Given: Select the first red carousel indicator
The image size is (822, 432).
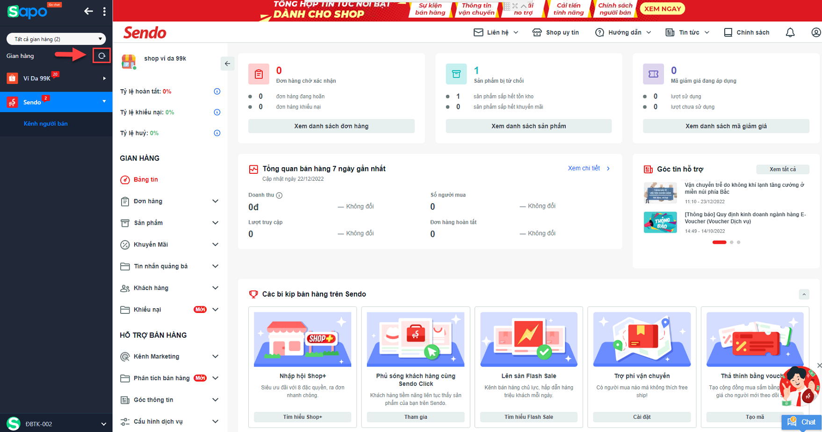Looking at the screenshot, I should [x=719, y=242].
